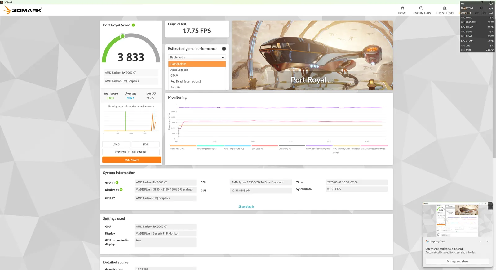496x270 pixels.
Task: Pick Fortnite from the game list
Action: pyautogui.click(x=175, y=88)
